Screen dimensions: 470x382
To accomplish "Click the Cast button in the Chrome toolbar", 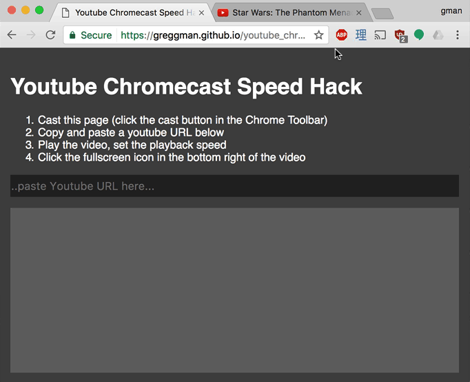I will pyautogui.click(x=380, y=35).
